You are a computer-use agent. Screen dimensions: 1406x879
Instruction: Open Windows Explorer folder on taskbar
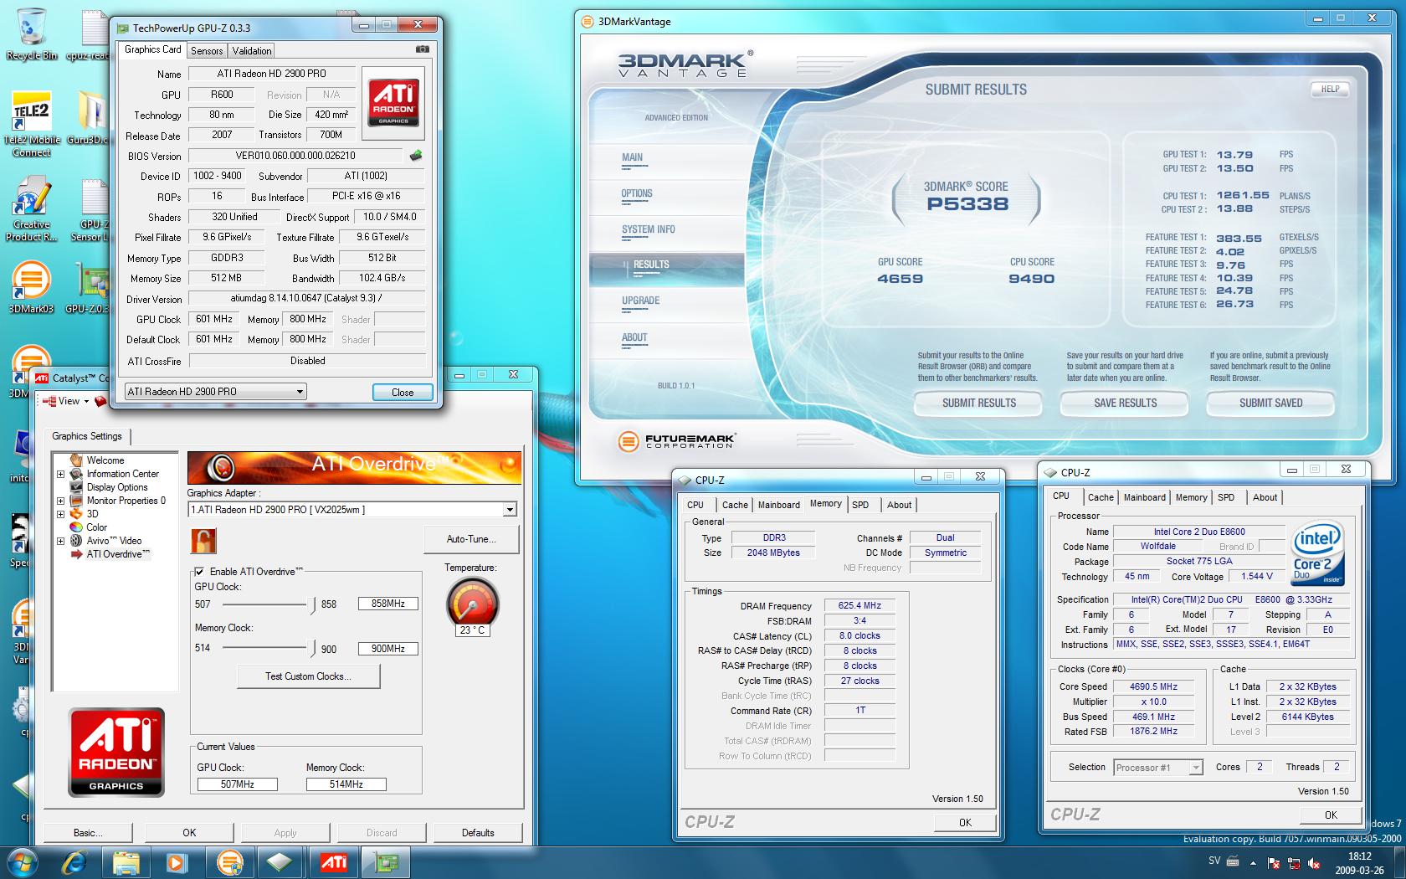(x=126, y=861)
